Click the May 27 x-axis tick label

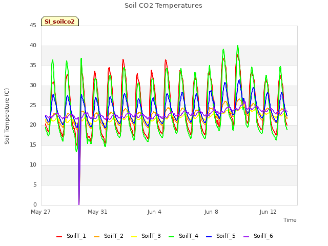coord(41,212)
